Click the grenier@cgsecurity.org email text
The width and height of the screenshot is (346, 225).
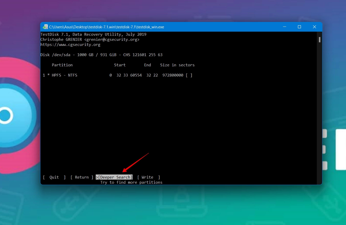[x=112, y=40]
